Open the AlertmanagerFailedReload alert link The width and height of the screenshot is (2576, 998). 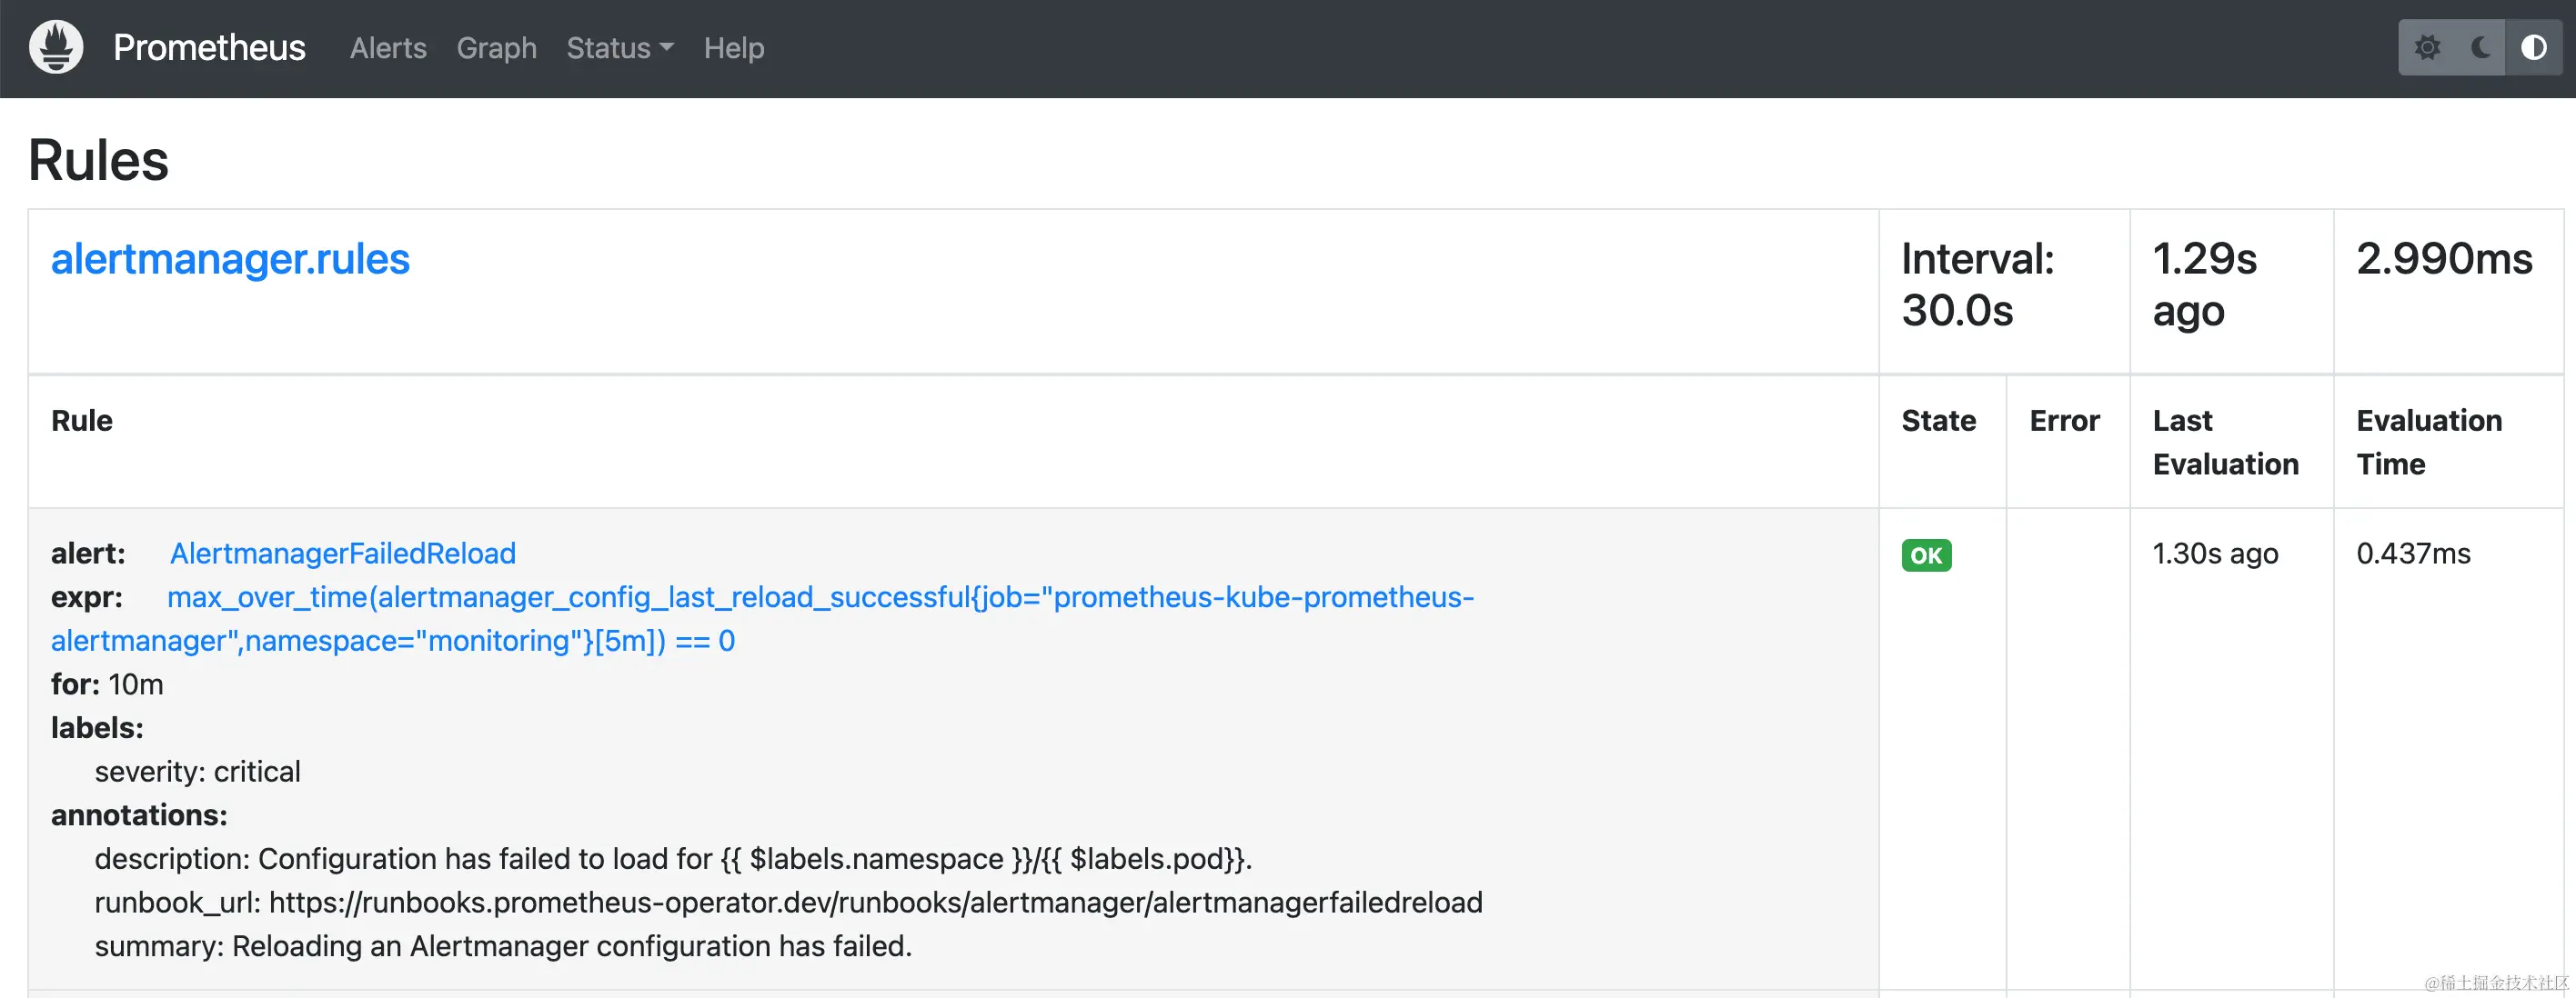(x=342, y=553)
